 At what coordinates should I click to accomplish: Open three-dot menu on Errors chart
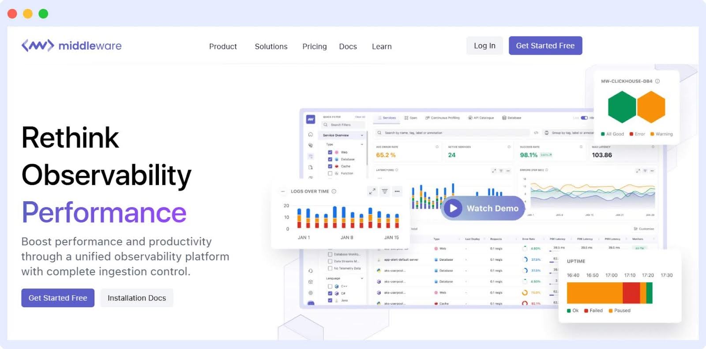(x=652, y=170)
